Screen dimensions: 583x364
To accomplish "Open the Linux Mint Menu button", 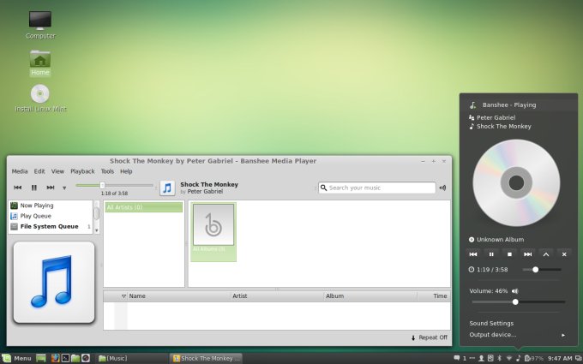I will tap(16, 358).
